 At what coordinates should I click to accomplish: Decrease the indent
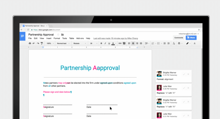click(x=164, y=43)
